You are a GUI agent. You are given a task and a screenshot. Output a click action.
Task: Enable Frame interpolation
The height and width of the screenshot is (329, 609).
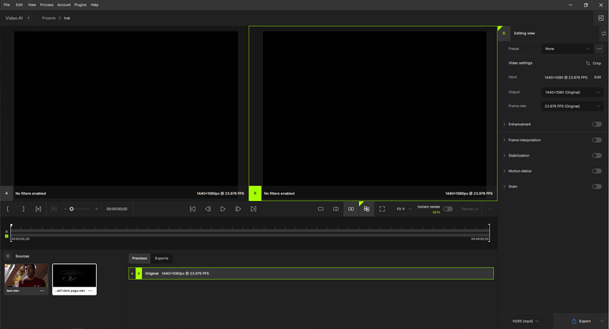(x=597, y=140)
